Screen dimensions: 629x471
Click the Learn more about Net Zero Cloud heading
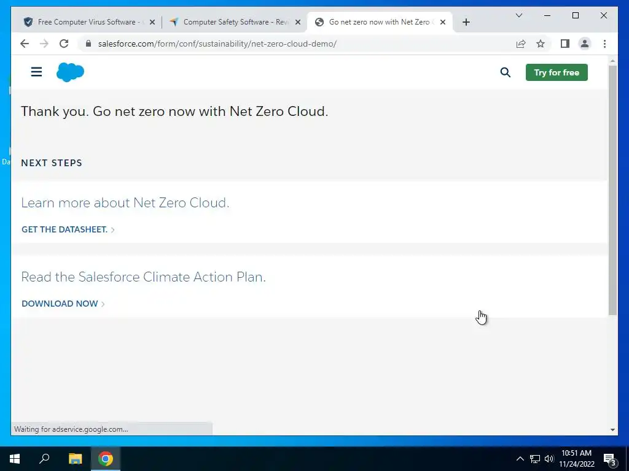click(x=125, y=202)
